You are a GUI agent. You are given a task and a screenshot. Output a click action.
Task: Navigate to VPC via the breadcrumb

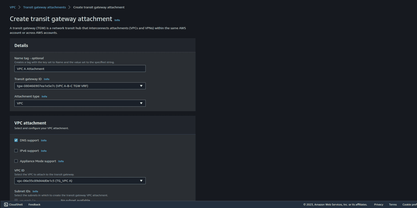(x=12, y=7)
